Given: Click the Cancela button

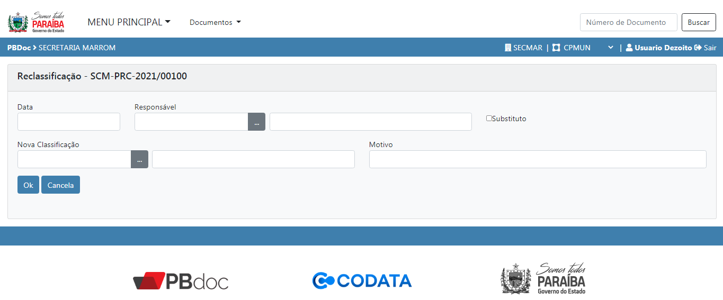Looking at the screenshot, I should point(60,185).
